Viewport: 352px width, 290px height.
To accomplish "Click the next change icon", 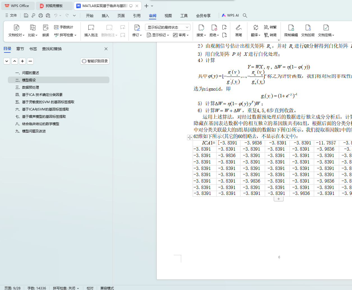I will (x=224, y=35).
